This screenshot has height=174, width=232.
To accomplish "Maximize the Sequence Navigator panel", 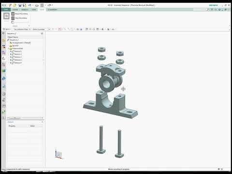I will (42, 33).
